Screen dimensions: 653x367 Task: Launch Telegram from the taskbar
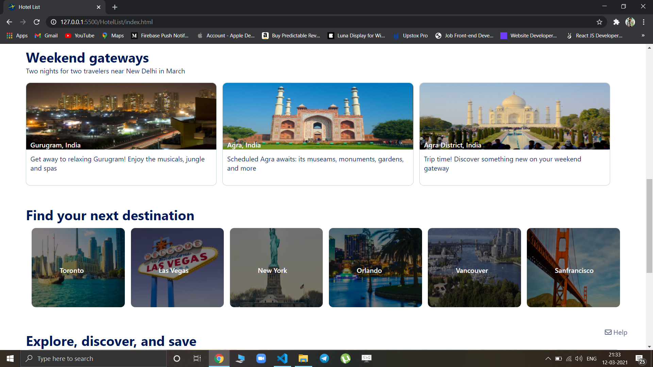tap(324, 358)
